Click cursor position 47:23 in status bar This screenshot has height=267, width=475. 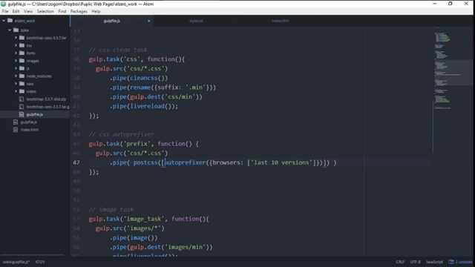click(x=40, y=262)
